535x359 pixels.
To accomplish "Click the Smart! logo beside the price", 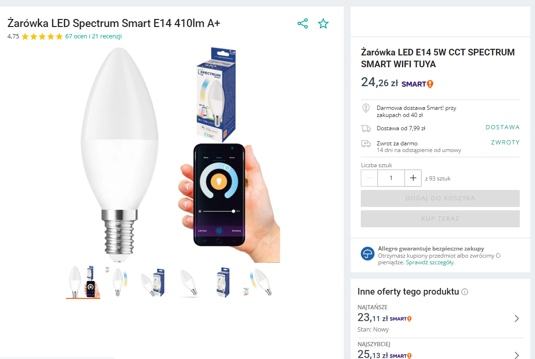I will (x=417, y=84).
